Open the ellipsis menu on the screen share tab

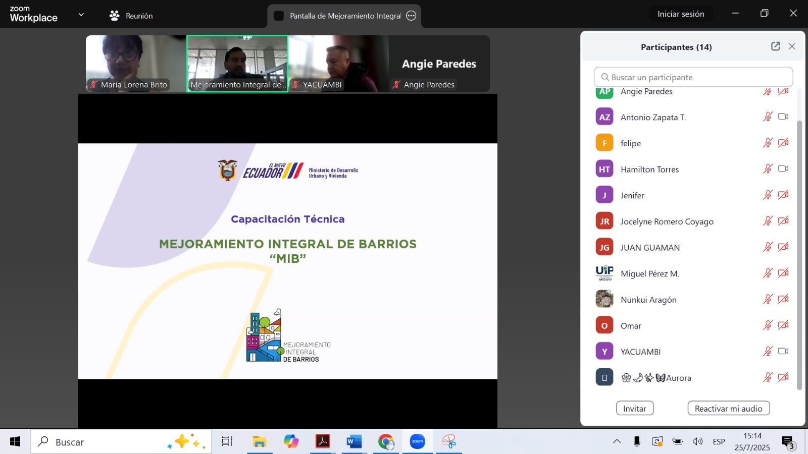[x=411, y=16]
